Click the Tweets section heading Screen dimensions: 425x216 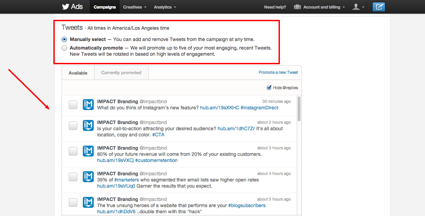(x=72, y=27)
